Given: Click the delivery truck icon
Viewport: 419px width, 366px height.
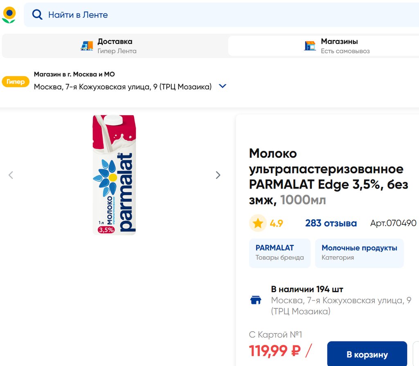Looking at the screenshot, I should [x=87, y=45].
